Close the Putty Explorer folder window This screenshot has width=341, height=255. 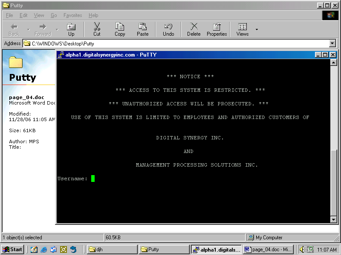coord(335,6)
